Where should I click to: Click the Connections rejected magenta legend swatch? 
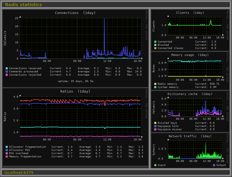click(x=7, y=75)
